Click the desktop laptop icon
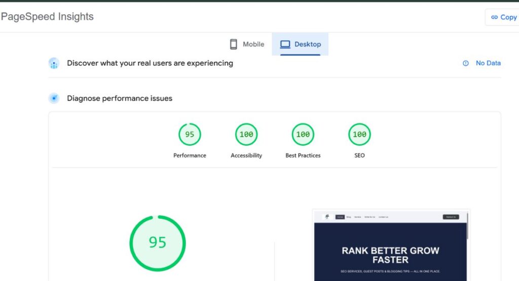 click(x=285, y=45)
